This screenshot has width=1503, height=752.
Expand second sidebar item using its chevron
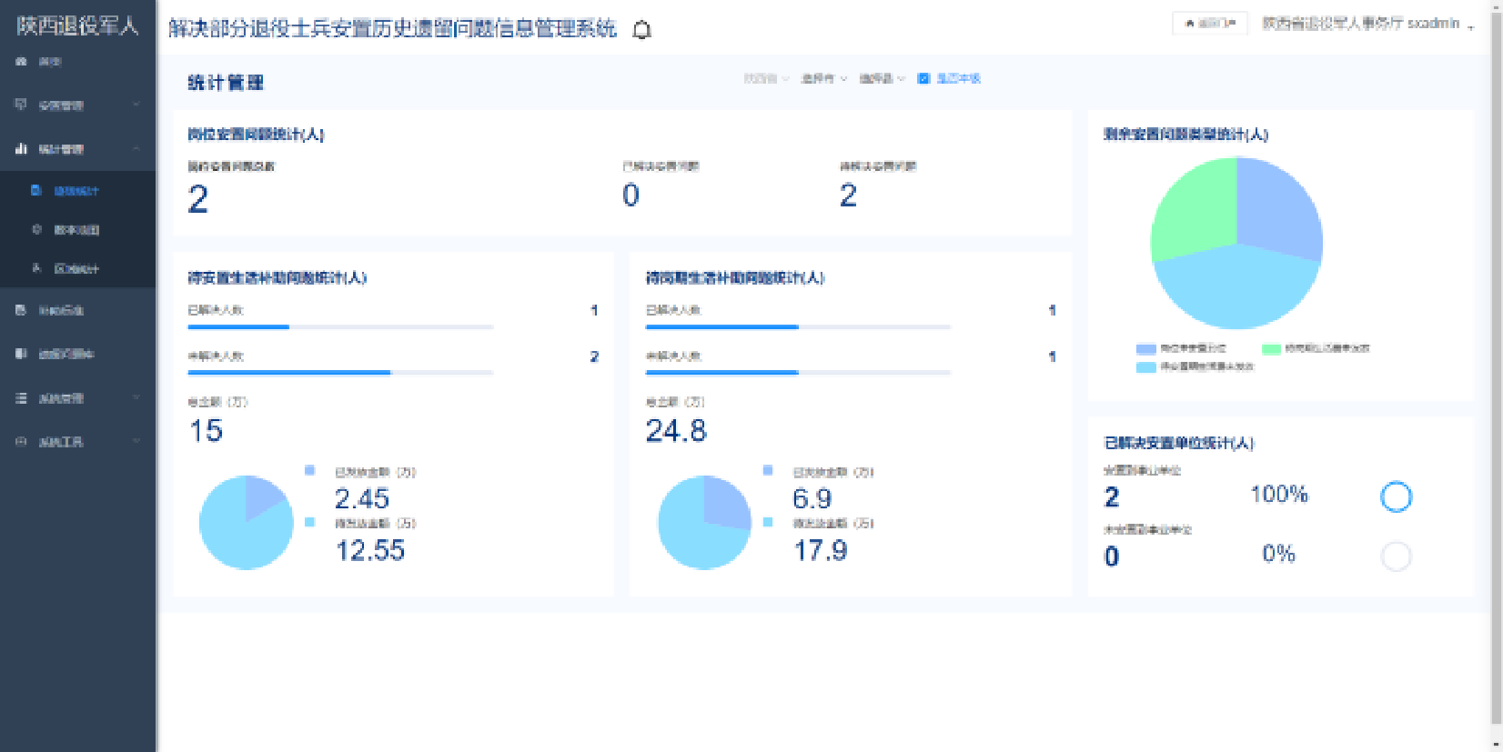pos(136,105)
